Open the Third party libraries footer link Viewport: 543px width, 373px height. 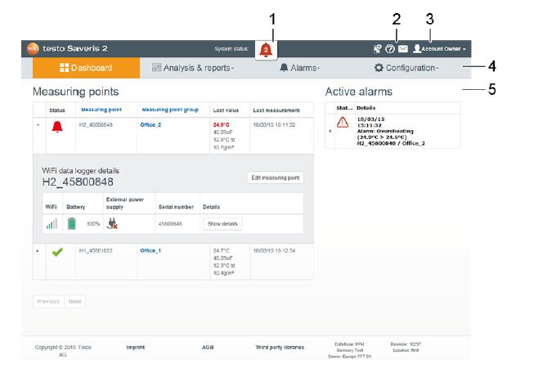coord(280,348)
